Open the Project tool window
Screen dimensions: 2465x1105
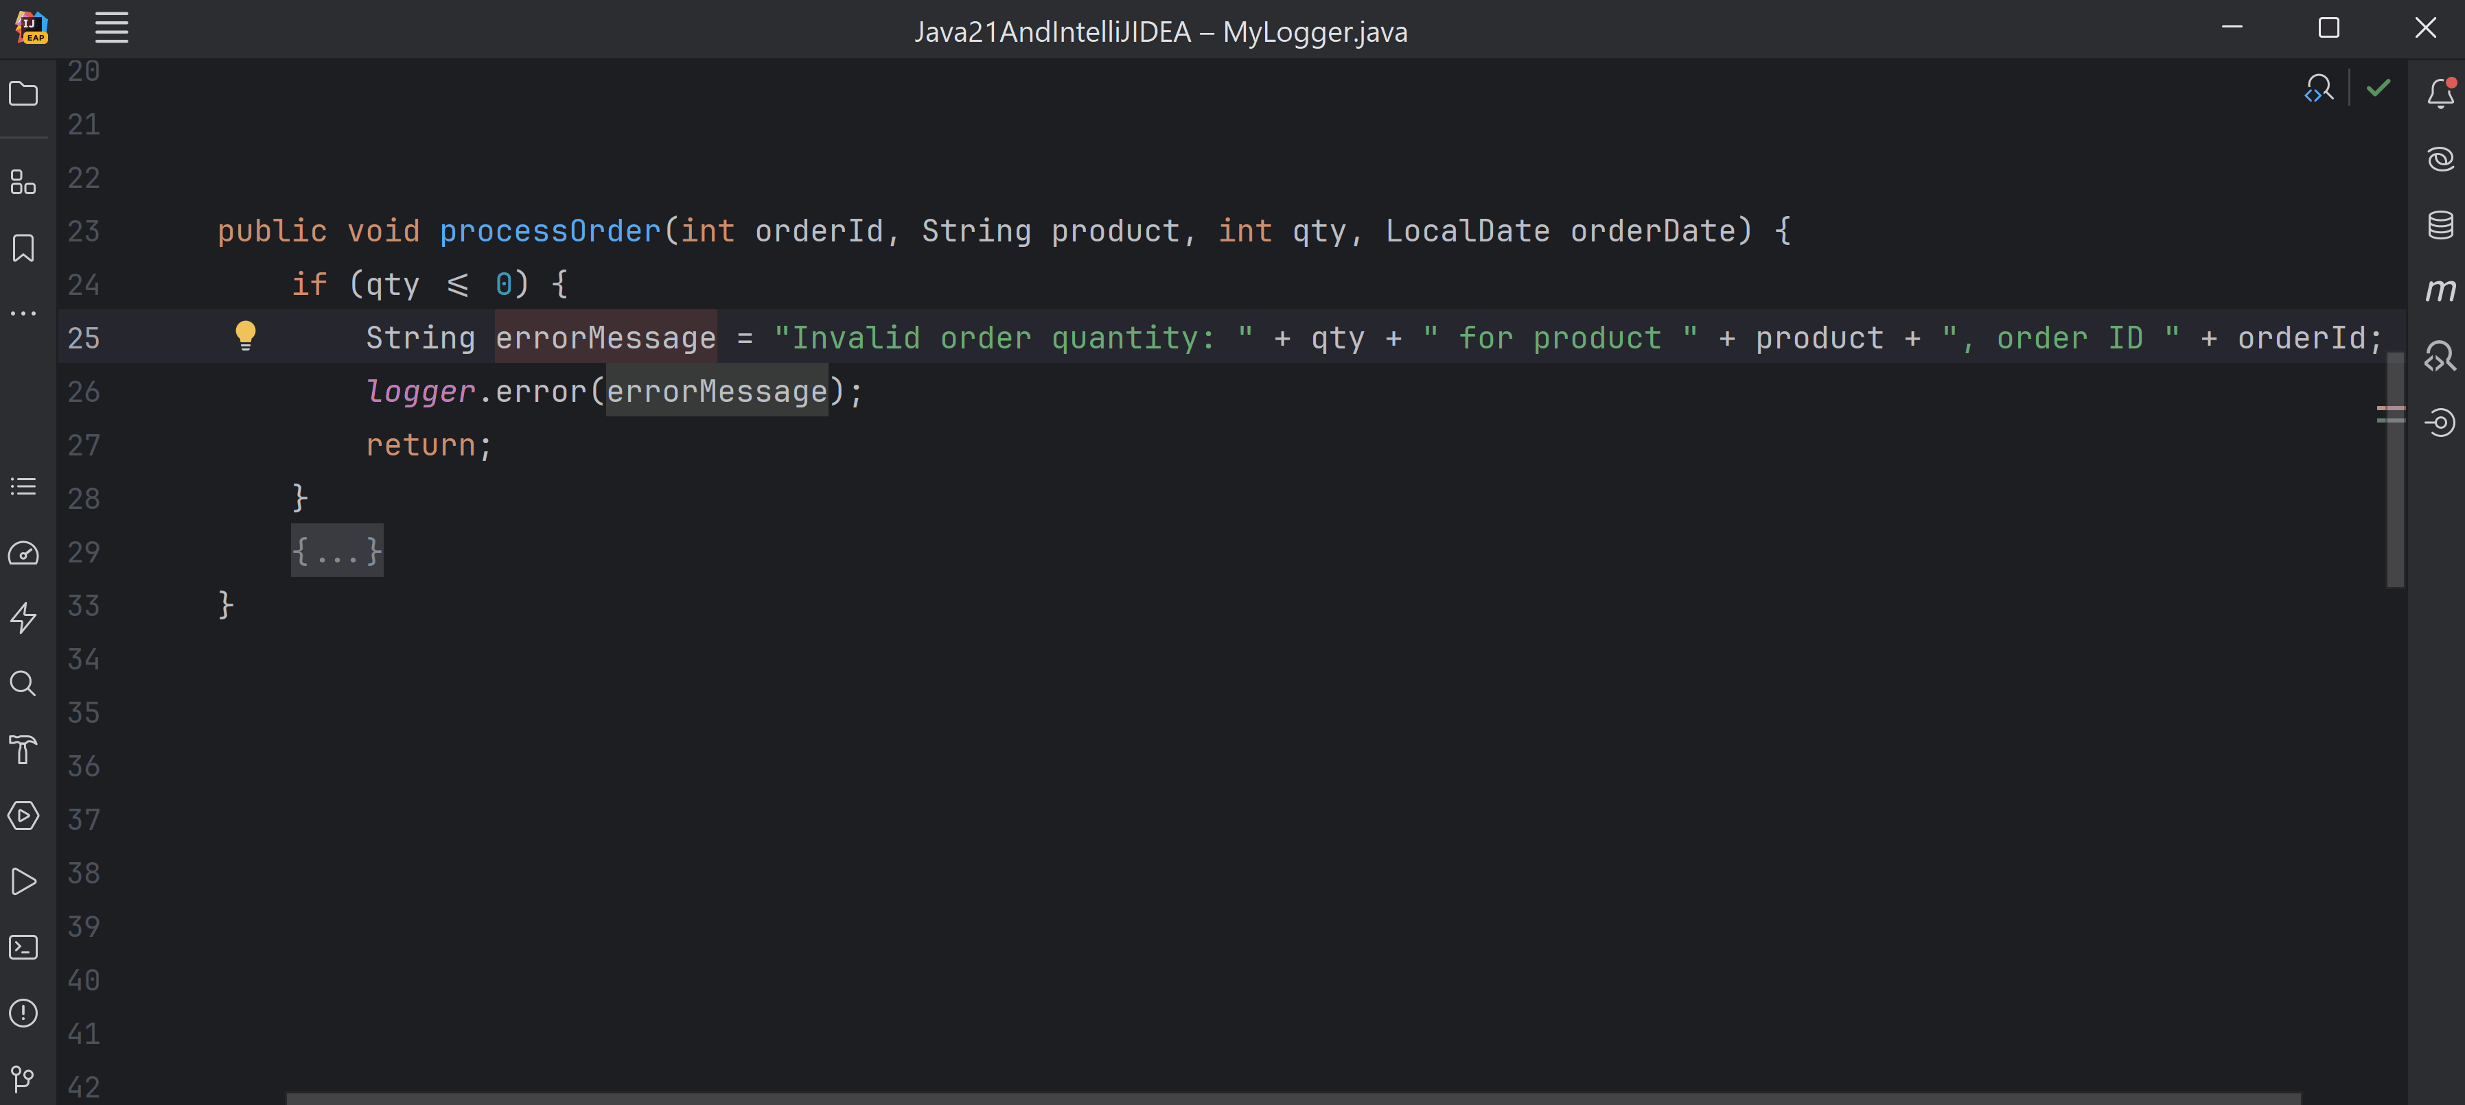[x=23, y=94]
